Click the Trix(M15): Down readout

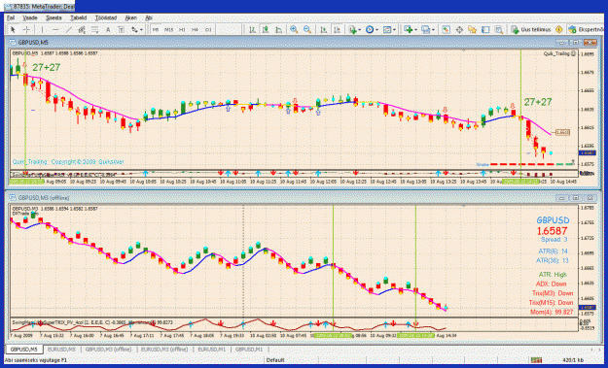click(x=551, y=303)
